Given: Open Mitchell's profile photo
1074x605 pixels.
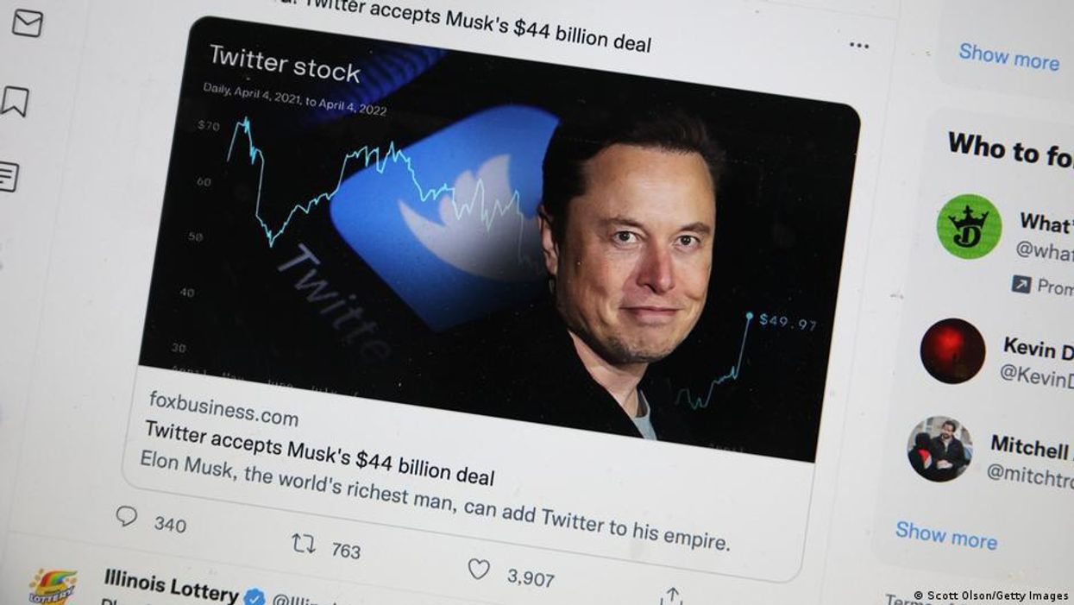Looking at the screenshot, I should click(x=939, y=449).
